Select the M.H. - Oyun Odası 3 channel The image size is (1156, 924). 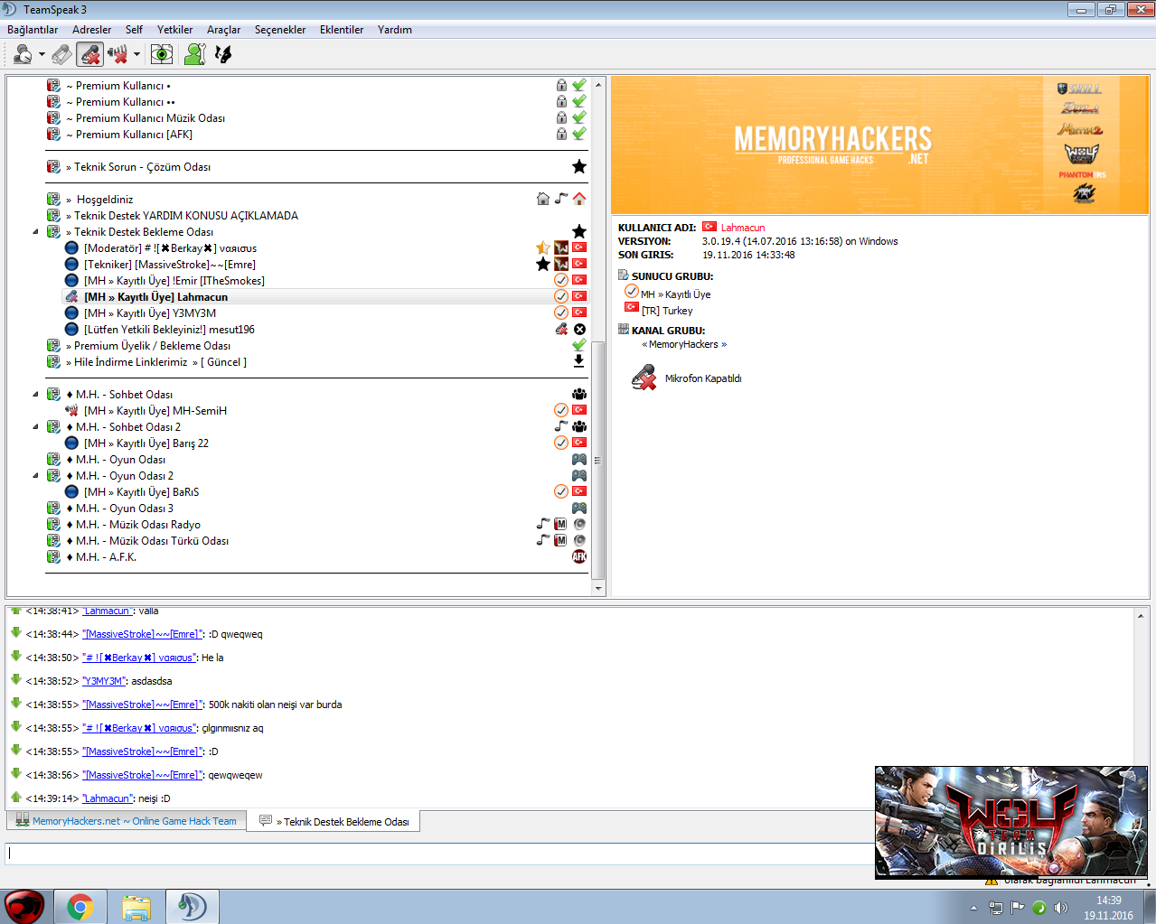pos(119,509)
